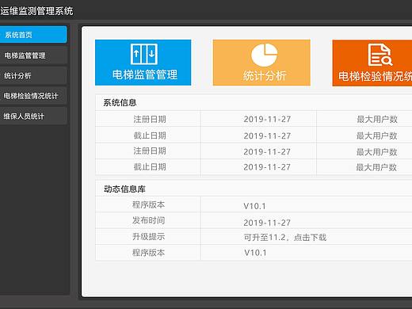Open the 电梯检验情况统计 orange tile label
Image resolution: width=412 pixels, height=309 pixels.
pyautogui.click(x=375, y=76)
